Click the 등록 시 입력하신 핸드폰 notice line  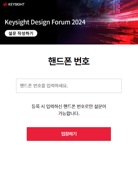click(69, 106)
